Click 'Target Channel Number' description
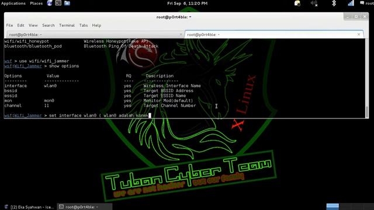This screenshot has width=374, height=210. [x=169, y=106]
